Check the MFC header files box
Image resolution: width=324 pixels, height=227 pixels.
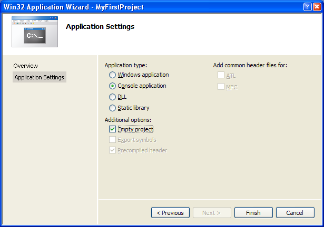coord(221,87)
